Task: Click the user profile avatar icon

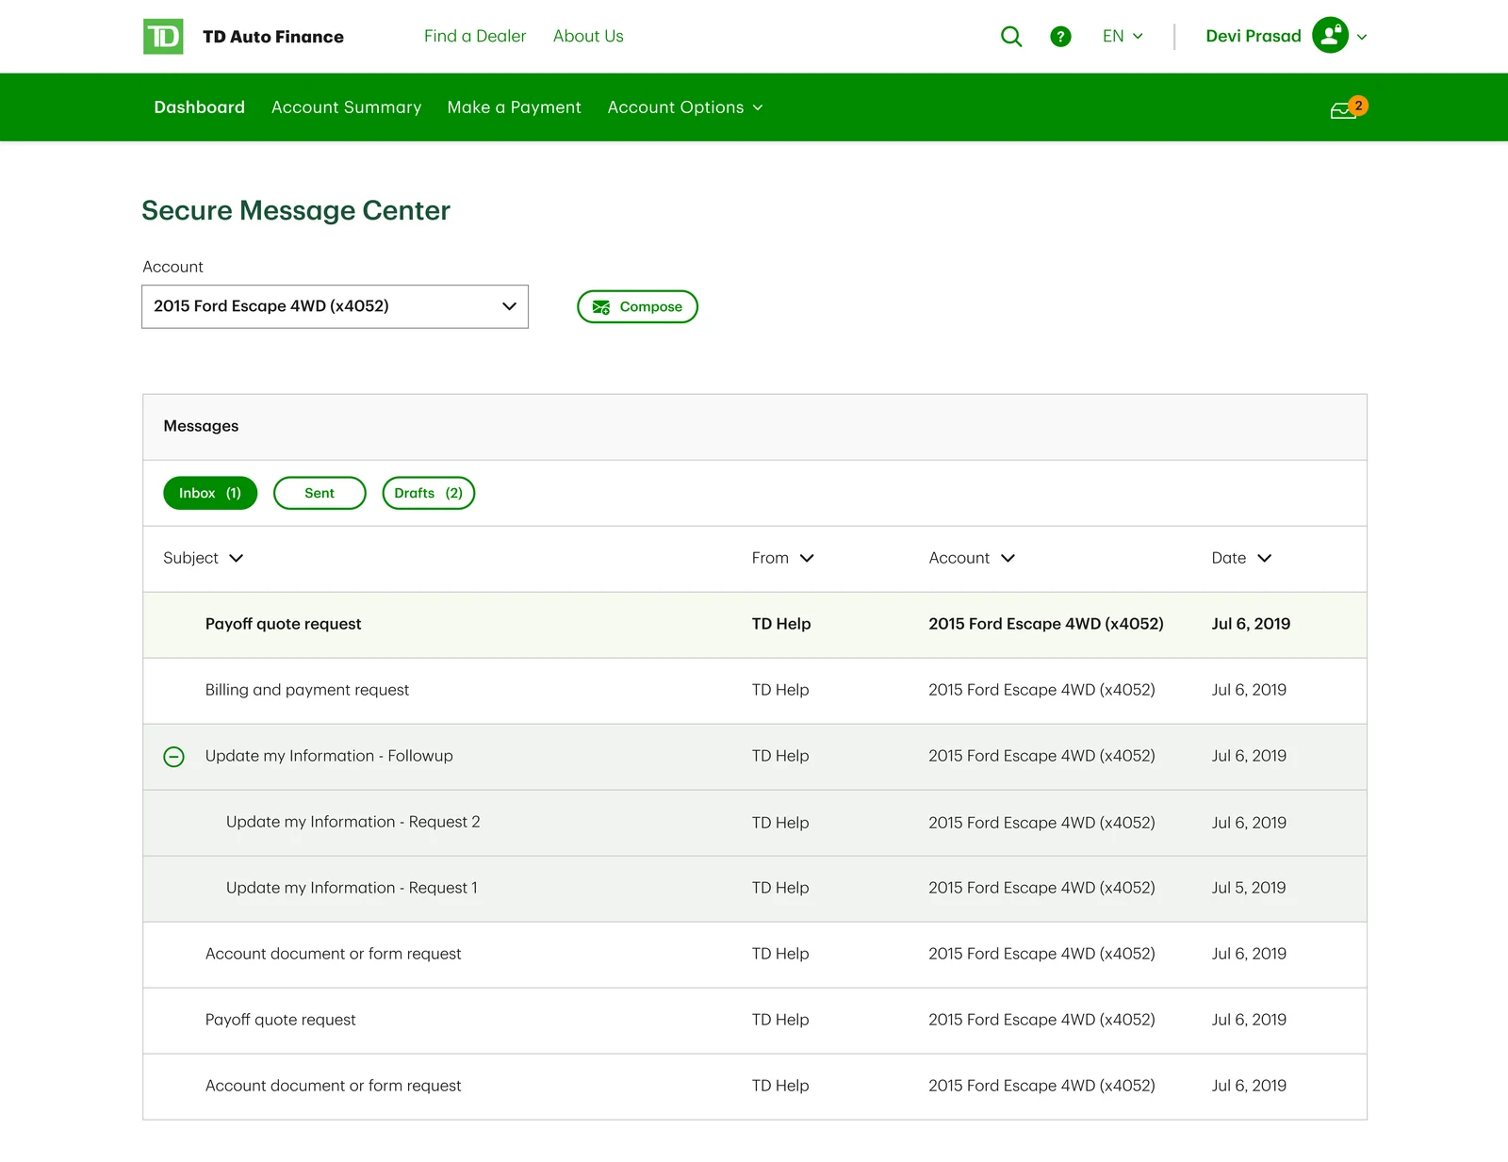Action: [x=1330, y=36]
